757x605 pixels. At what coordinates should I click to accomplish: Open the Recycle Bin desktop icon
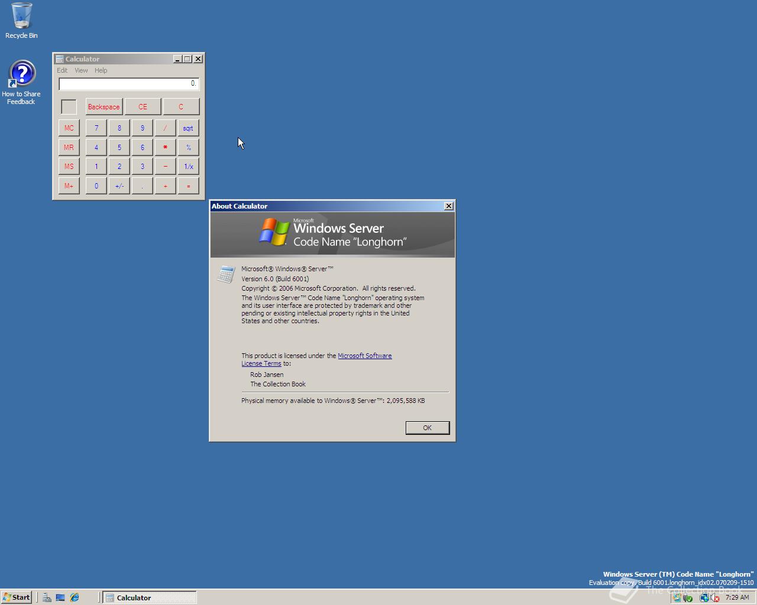click(x=21, y=21)
